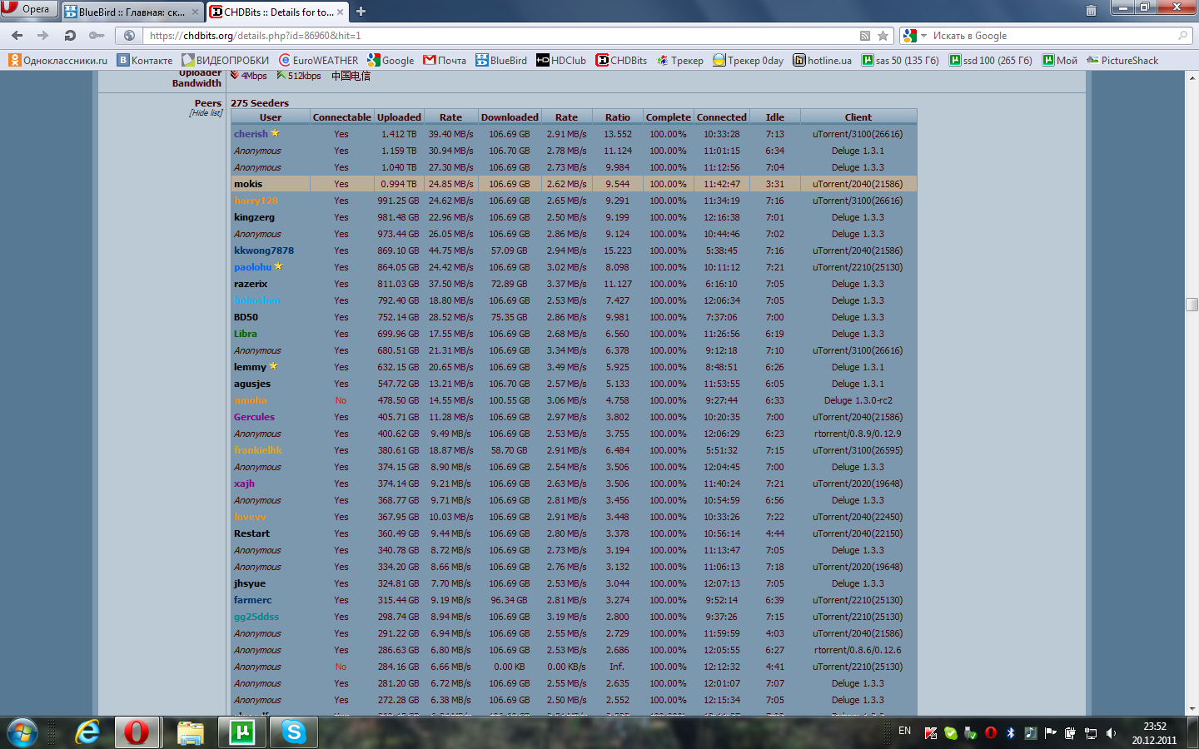Open the Одноклассники.ru bookmark
The width and height of the screenshot is (1199, 749).
(58, 60)
